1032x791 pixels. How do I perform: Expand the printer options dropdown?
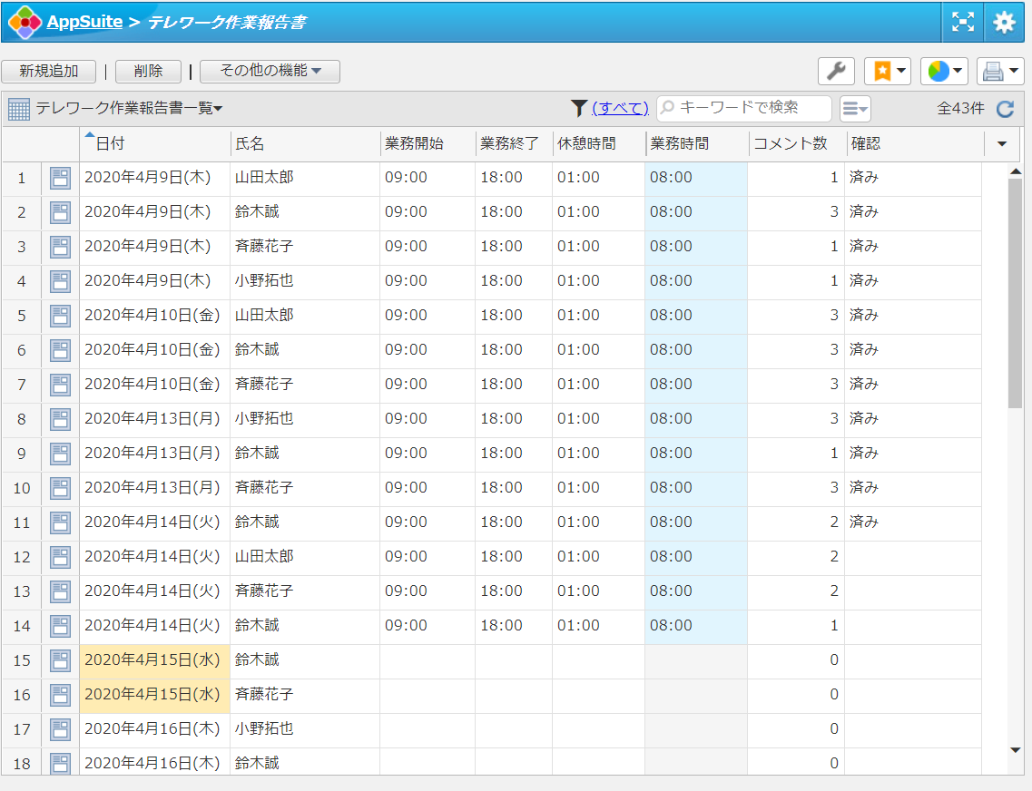pyautogui.click(x=1000, y=71)
